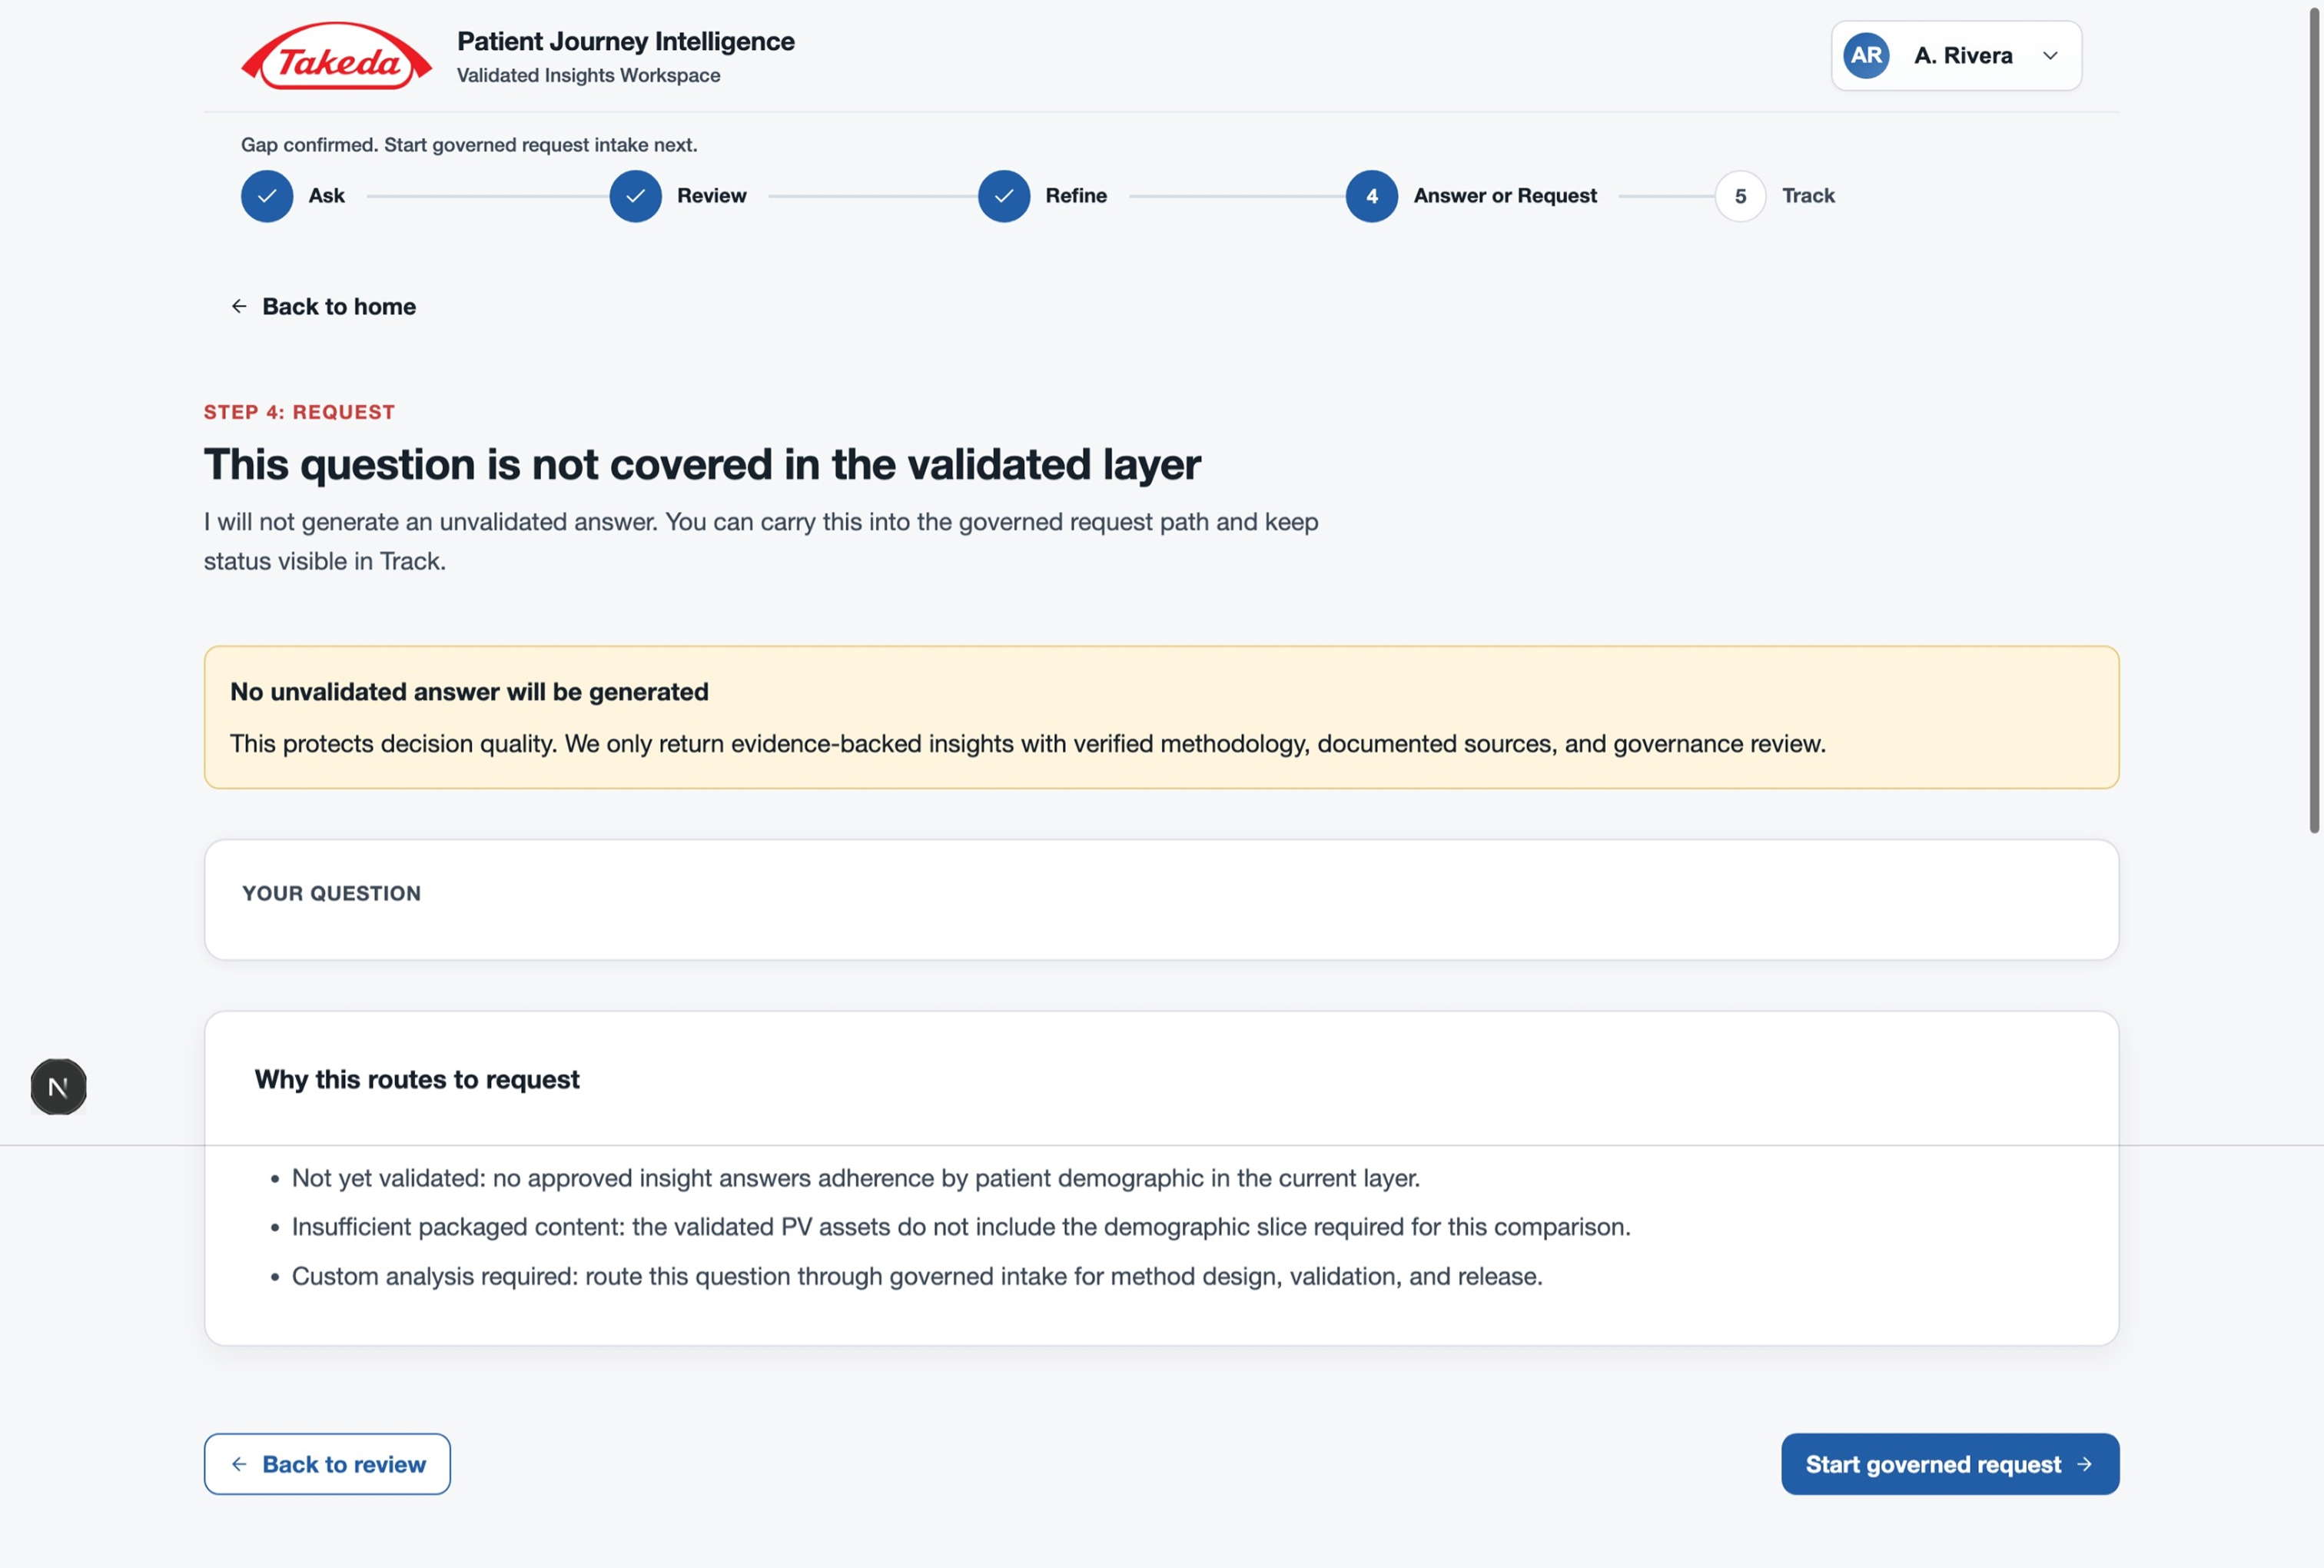2324x1568 pixels.
Task: Open the Answer or Request step label
Action: (x=1506, y=196)
